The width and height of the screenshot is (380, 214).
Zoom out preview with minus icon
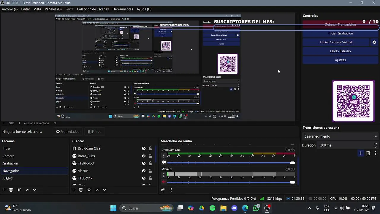4,123
